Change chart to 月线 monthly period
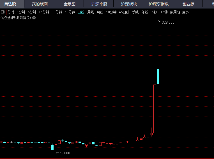The height and width of the screenshot is (159, 214). [x=100, y=12]
